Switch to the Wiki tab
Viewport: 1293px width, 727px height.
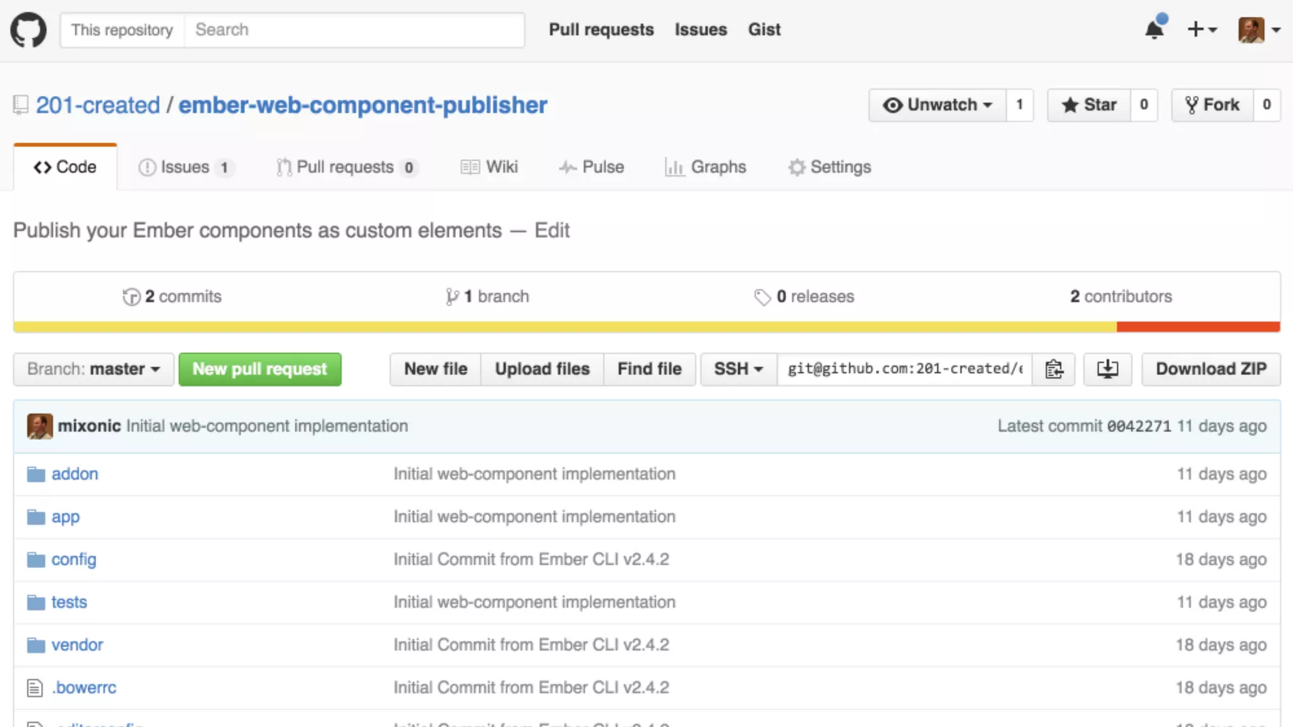(489, 167)
